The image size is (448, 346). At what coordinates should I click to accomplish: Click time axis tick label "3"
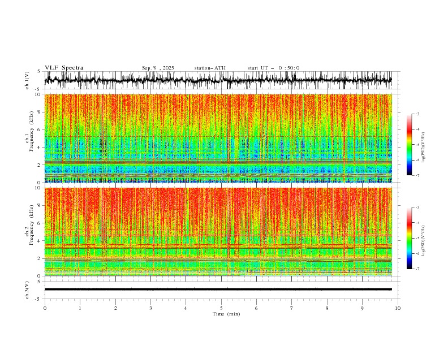[150, 308]
